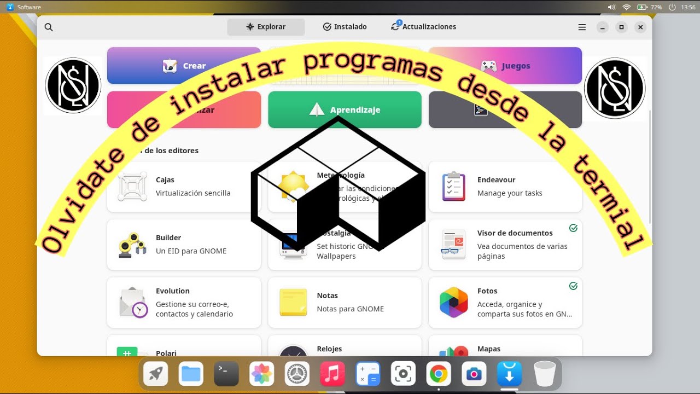Open the Photos flower icon in the dock

[x=261, y=374]
